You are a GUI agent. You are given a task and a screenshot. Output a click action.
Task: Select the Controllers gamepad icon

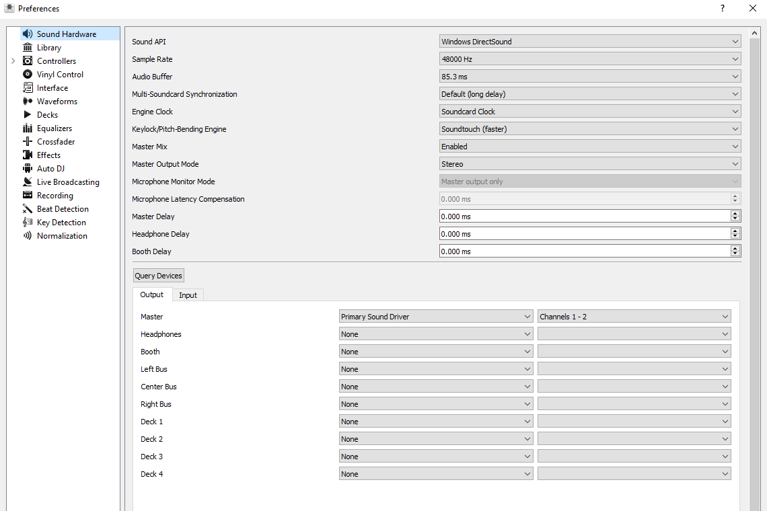click(x=28, y=61)
